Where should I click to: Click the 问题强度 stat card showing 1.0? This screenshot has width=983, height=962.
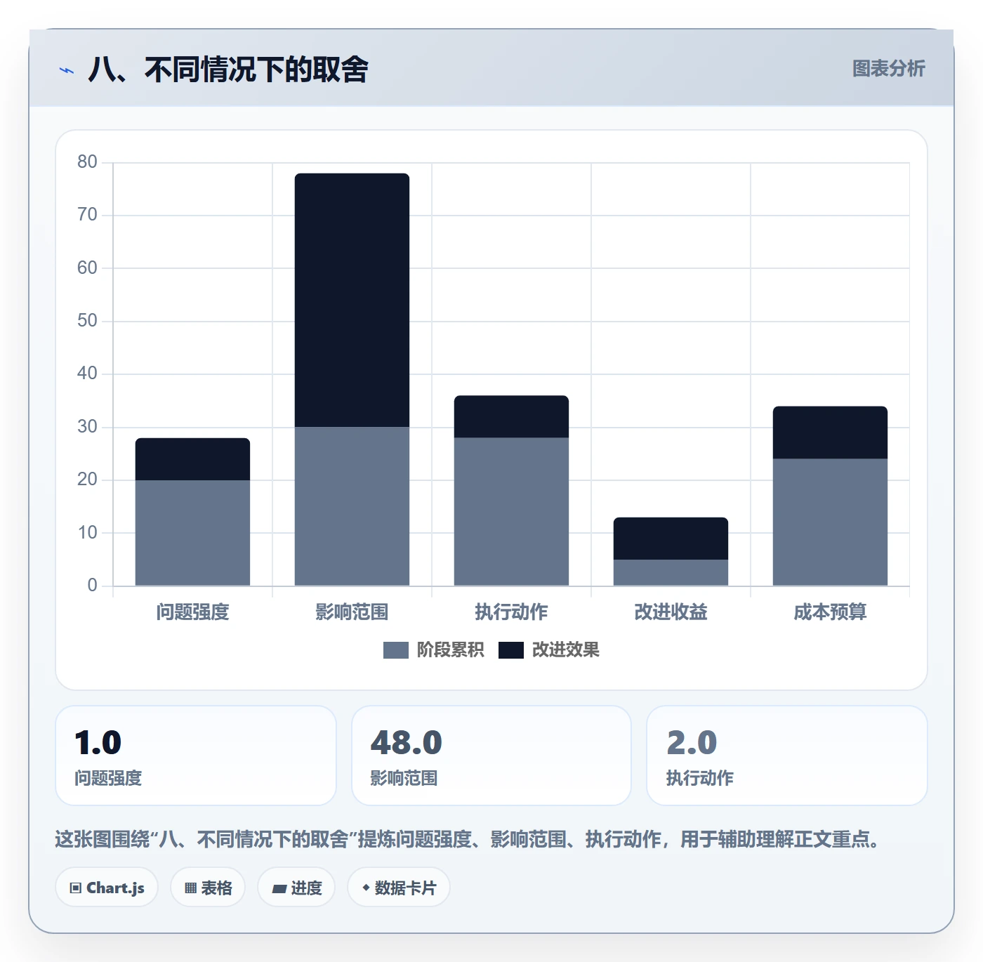196,756
